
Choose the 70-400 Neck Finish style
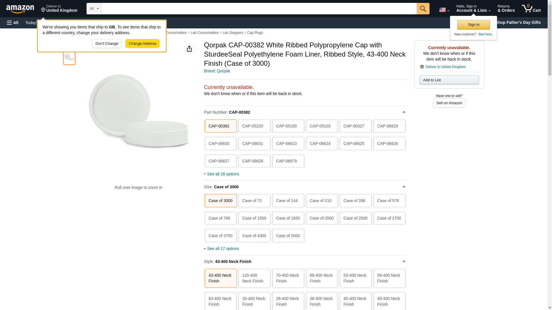point(288,278)
